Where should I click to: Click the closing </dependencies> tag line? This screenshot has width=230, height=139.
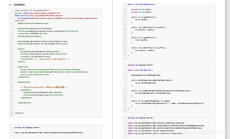coord(24,103)
